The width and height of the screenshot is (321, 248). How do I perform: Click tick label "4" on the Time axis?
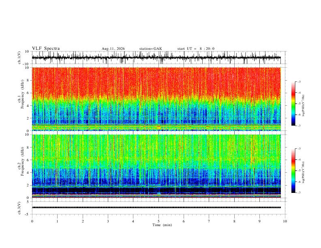point(133,221)
